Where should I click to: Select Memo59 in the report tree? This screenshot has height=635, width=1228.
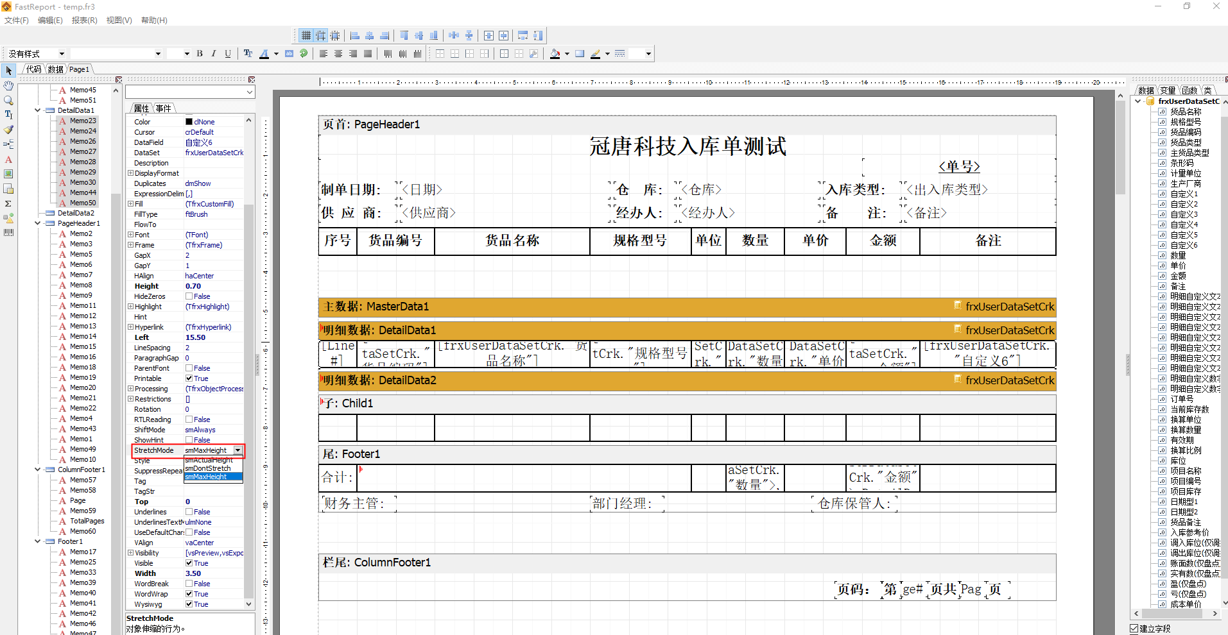click(x=83, y=511)
